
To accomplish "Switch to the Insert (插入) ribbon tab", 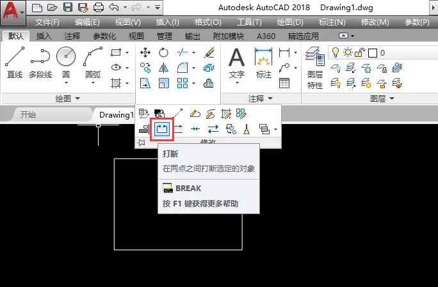I will pos(44,36).
